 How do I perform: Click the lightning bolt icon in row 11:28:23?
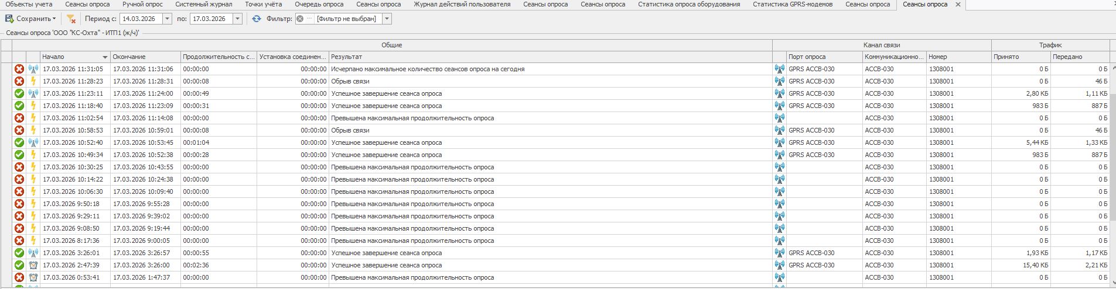coord(33,81)
